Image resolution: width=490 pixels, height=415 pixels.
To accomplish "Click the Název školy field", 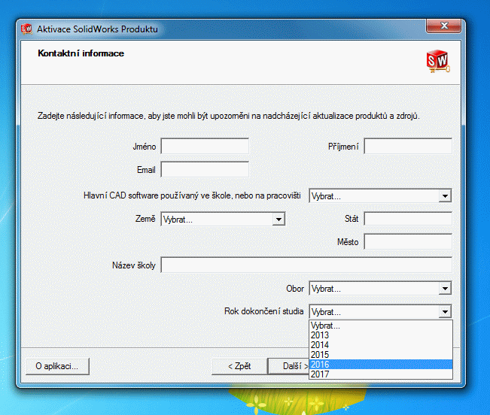I will [x=306, y=265].
